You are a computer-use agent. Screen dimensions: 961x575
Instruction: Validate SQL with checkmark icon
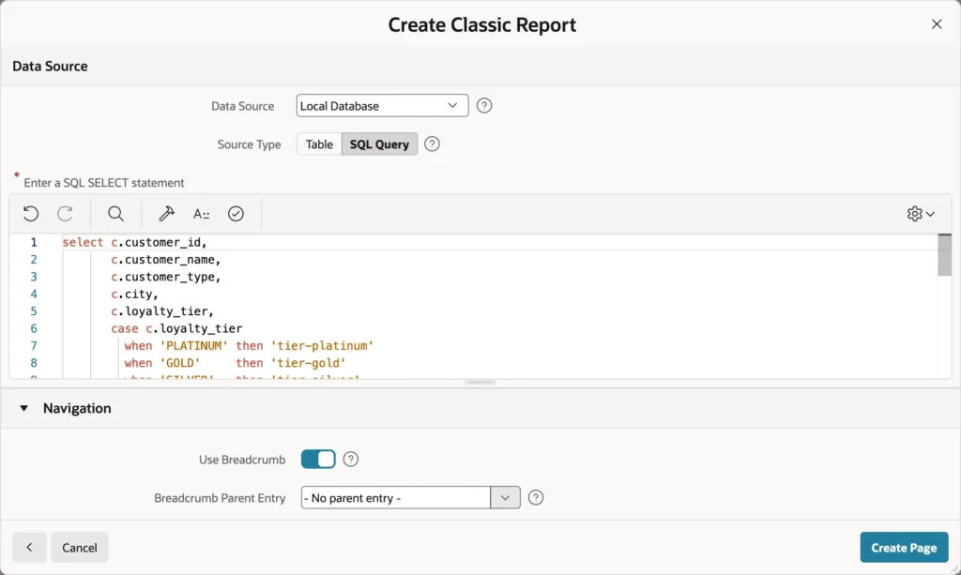click(236, 214)
